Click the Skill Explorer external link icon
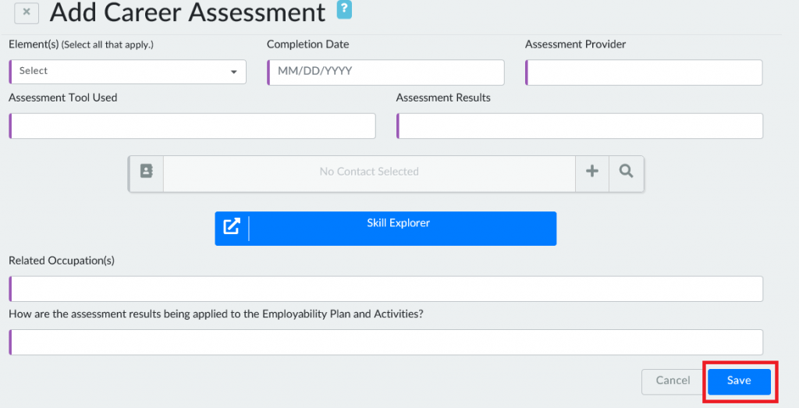The height and width of the screenshot is (408, 799). [x=232, y=227]
